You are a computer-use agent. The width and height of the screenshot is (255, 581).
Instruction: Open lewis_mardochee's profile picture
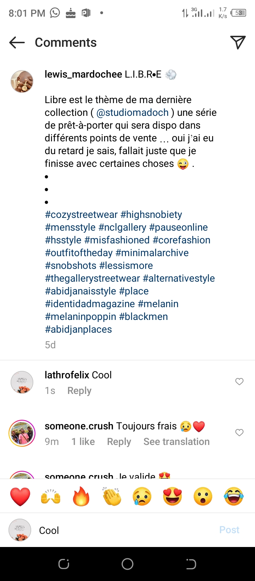point(22,81)
